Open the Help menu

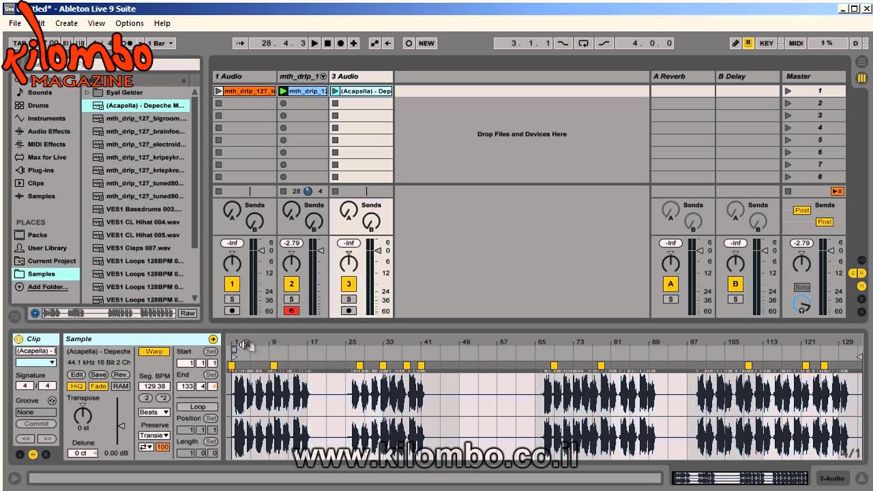pyautogui.click(x=162, y=23)
